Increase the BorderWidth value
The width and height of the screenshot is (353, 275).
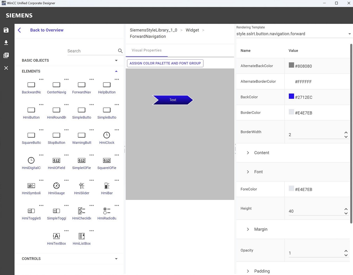click(346, 133)
